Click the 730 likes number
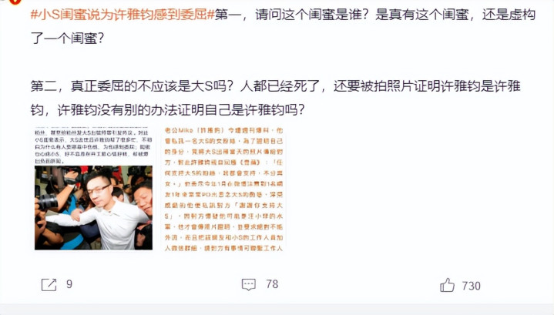 click(x=472, y=286)
